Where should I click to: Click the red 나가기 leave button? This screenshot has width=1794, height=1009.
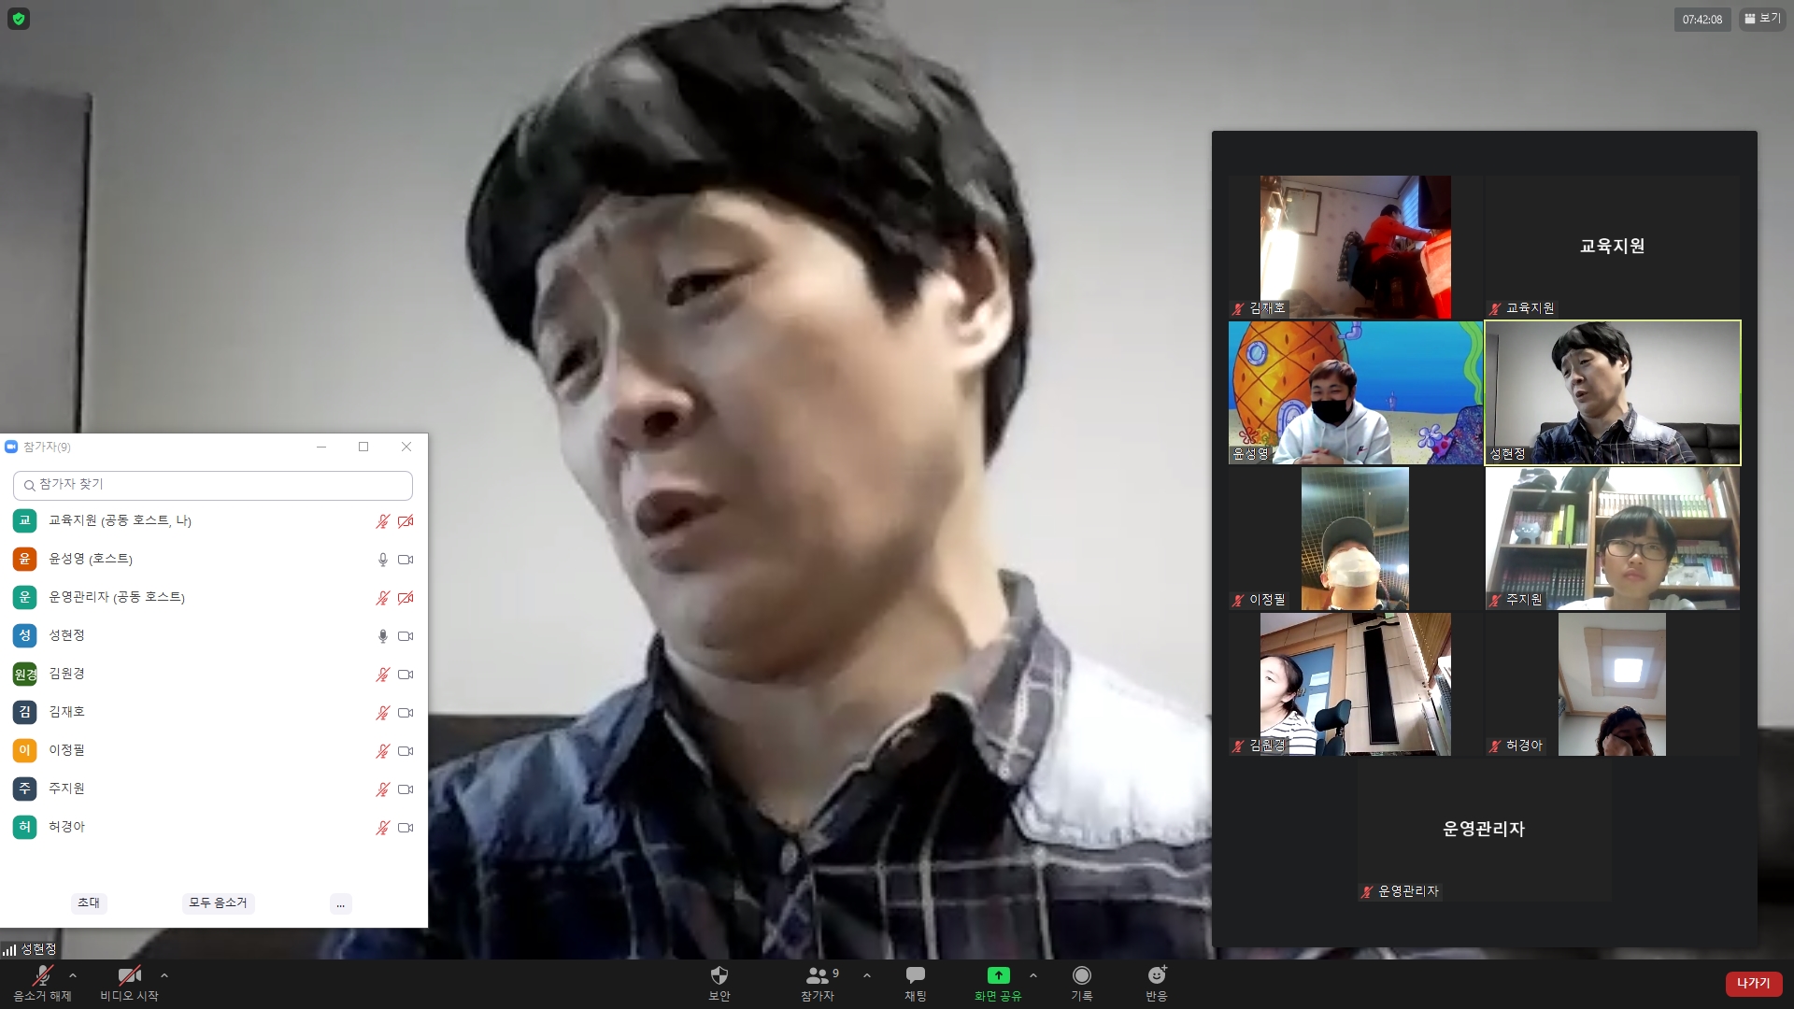tap(1754, 983)
